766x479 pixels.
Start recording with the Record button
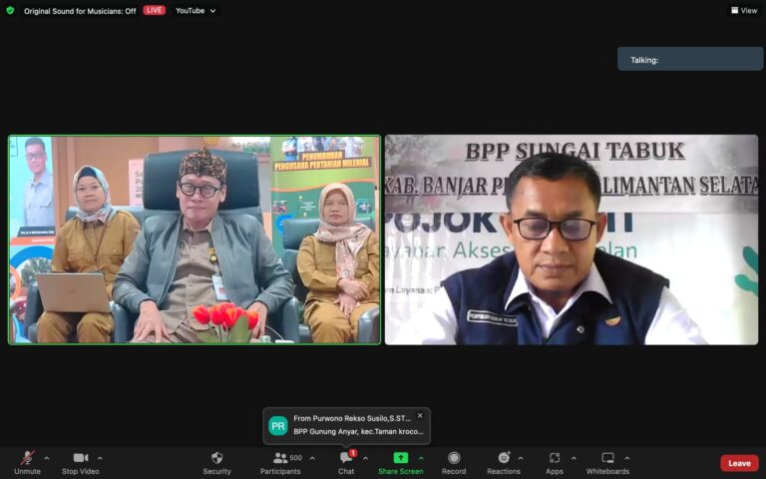(x=454, y=462)
